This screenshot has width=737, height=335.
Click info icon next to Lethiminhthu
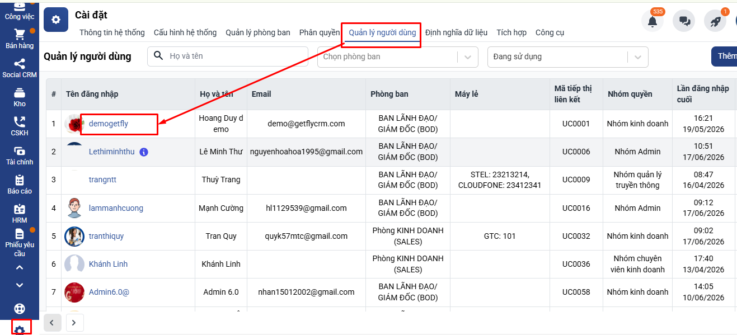[x=144, y=152]
